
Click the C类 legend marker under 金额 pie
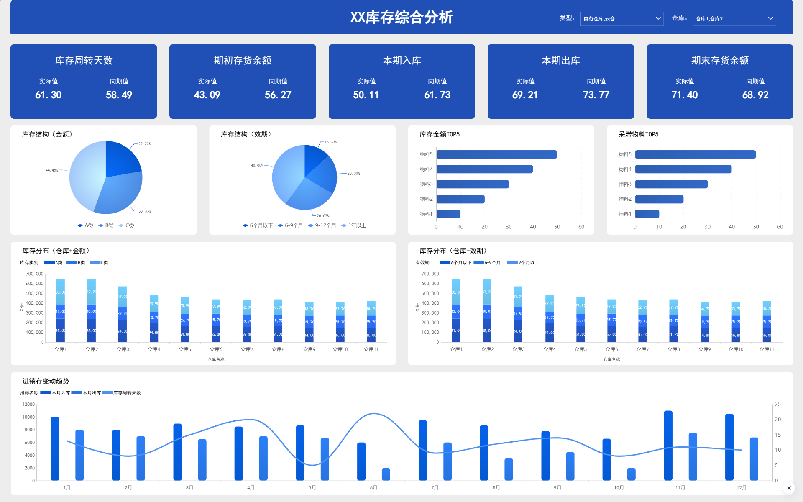(121, 225)
